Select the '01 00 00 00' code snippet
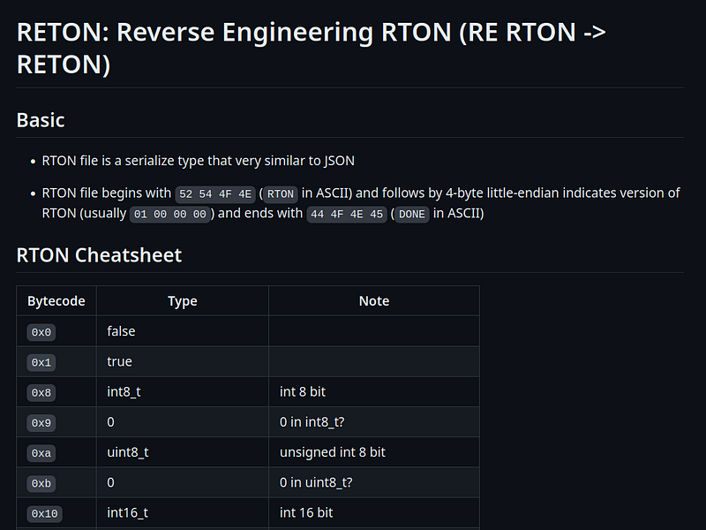Screen dimensions: 706x530 point(170,214)
